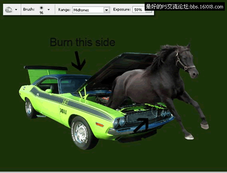
Task: Open the tool preset picker arrow
Action: click(16, 10)
